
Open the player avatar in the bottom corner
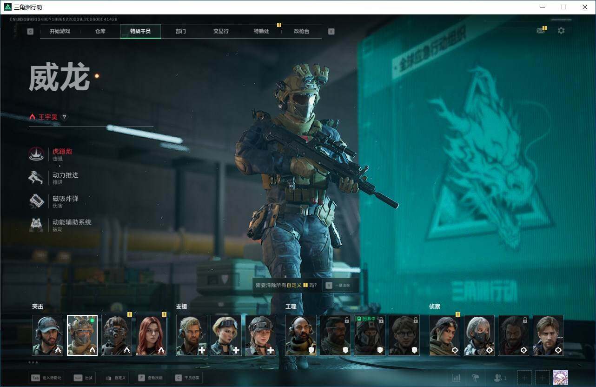[561, 378]
